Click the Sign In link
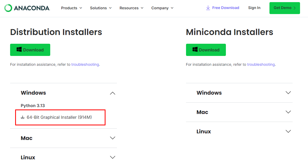The width and height of the screenshot is (308, 167). pos(254,8)
